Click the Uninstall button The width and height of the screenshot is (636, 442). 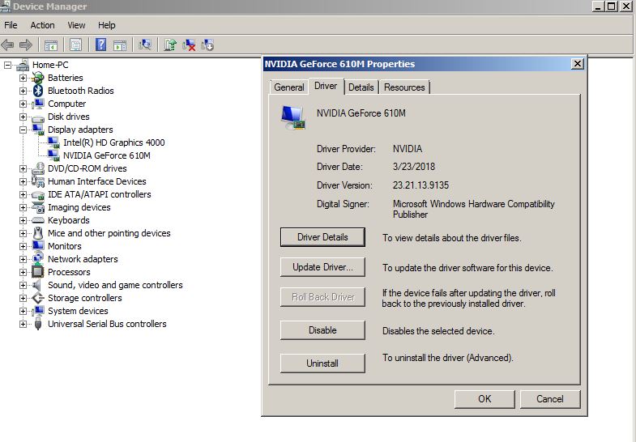(322, 363)
